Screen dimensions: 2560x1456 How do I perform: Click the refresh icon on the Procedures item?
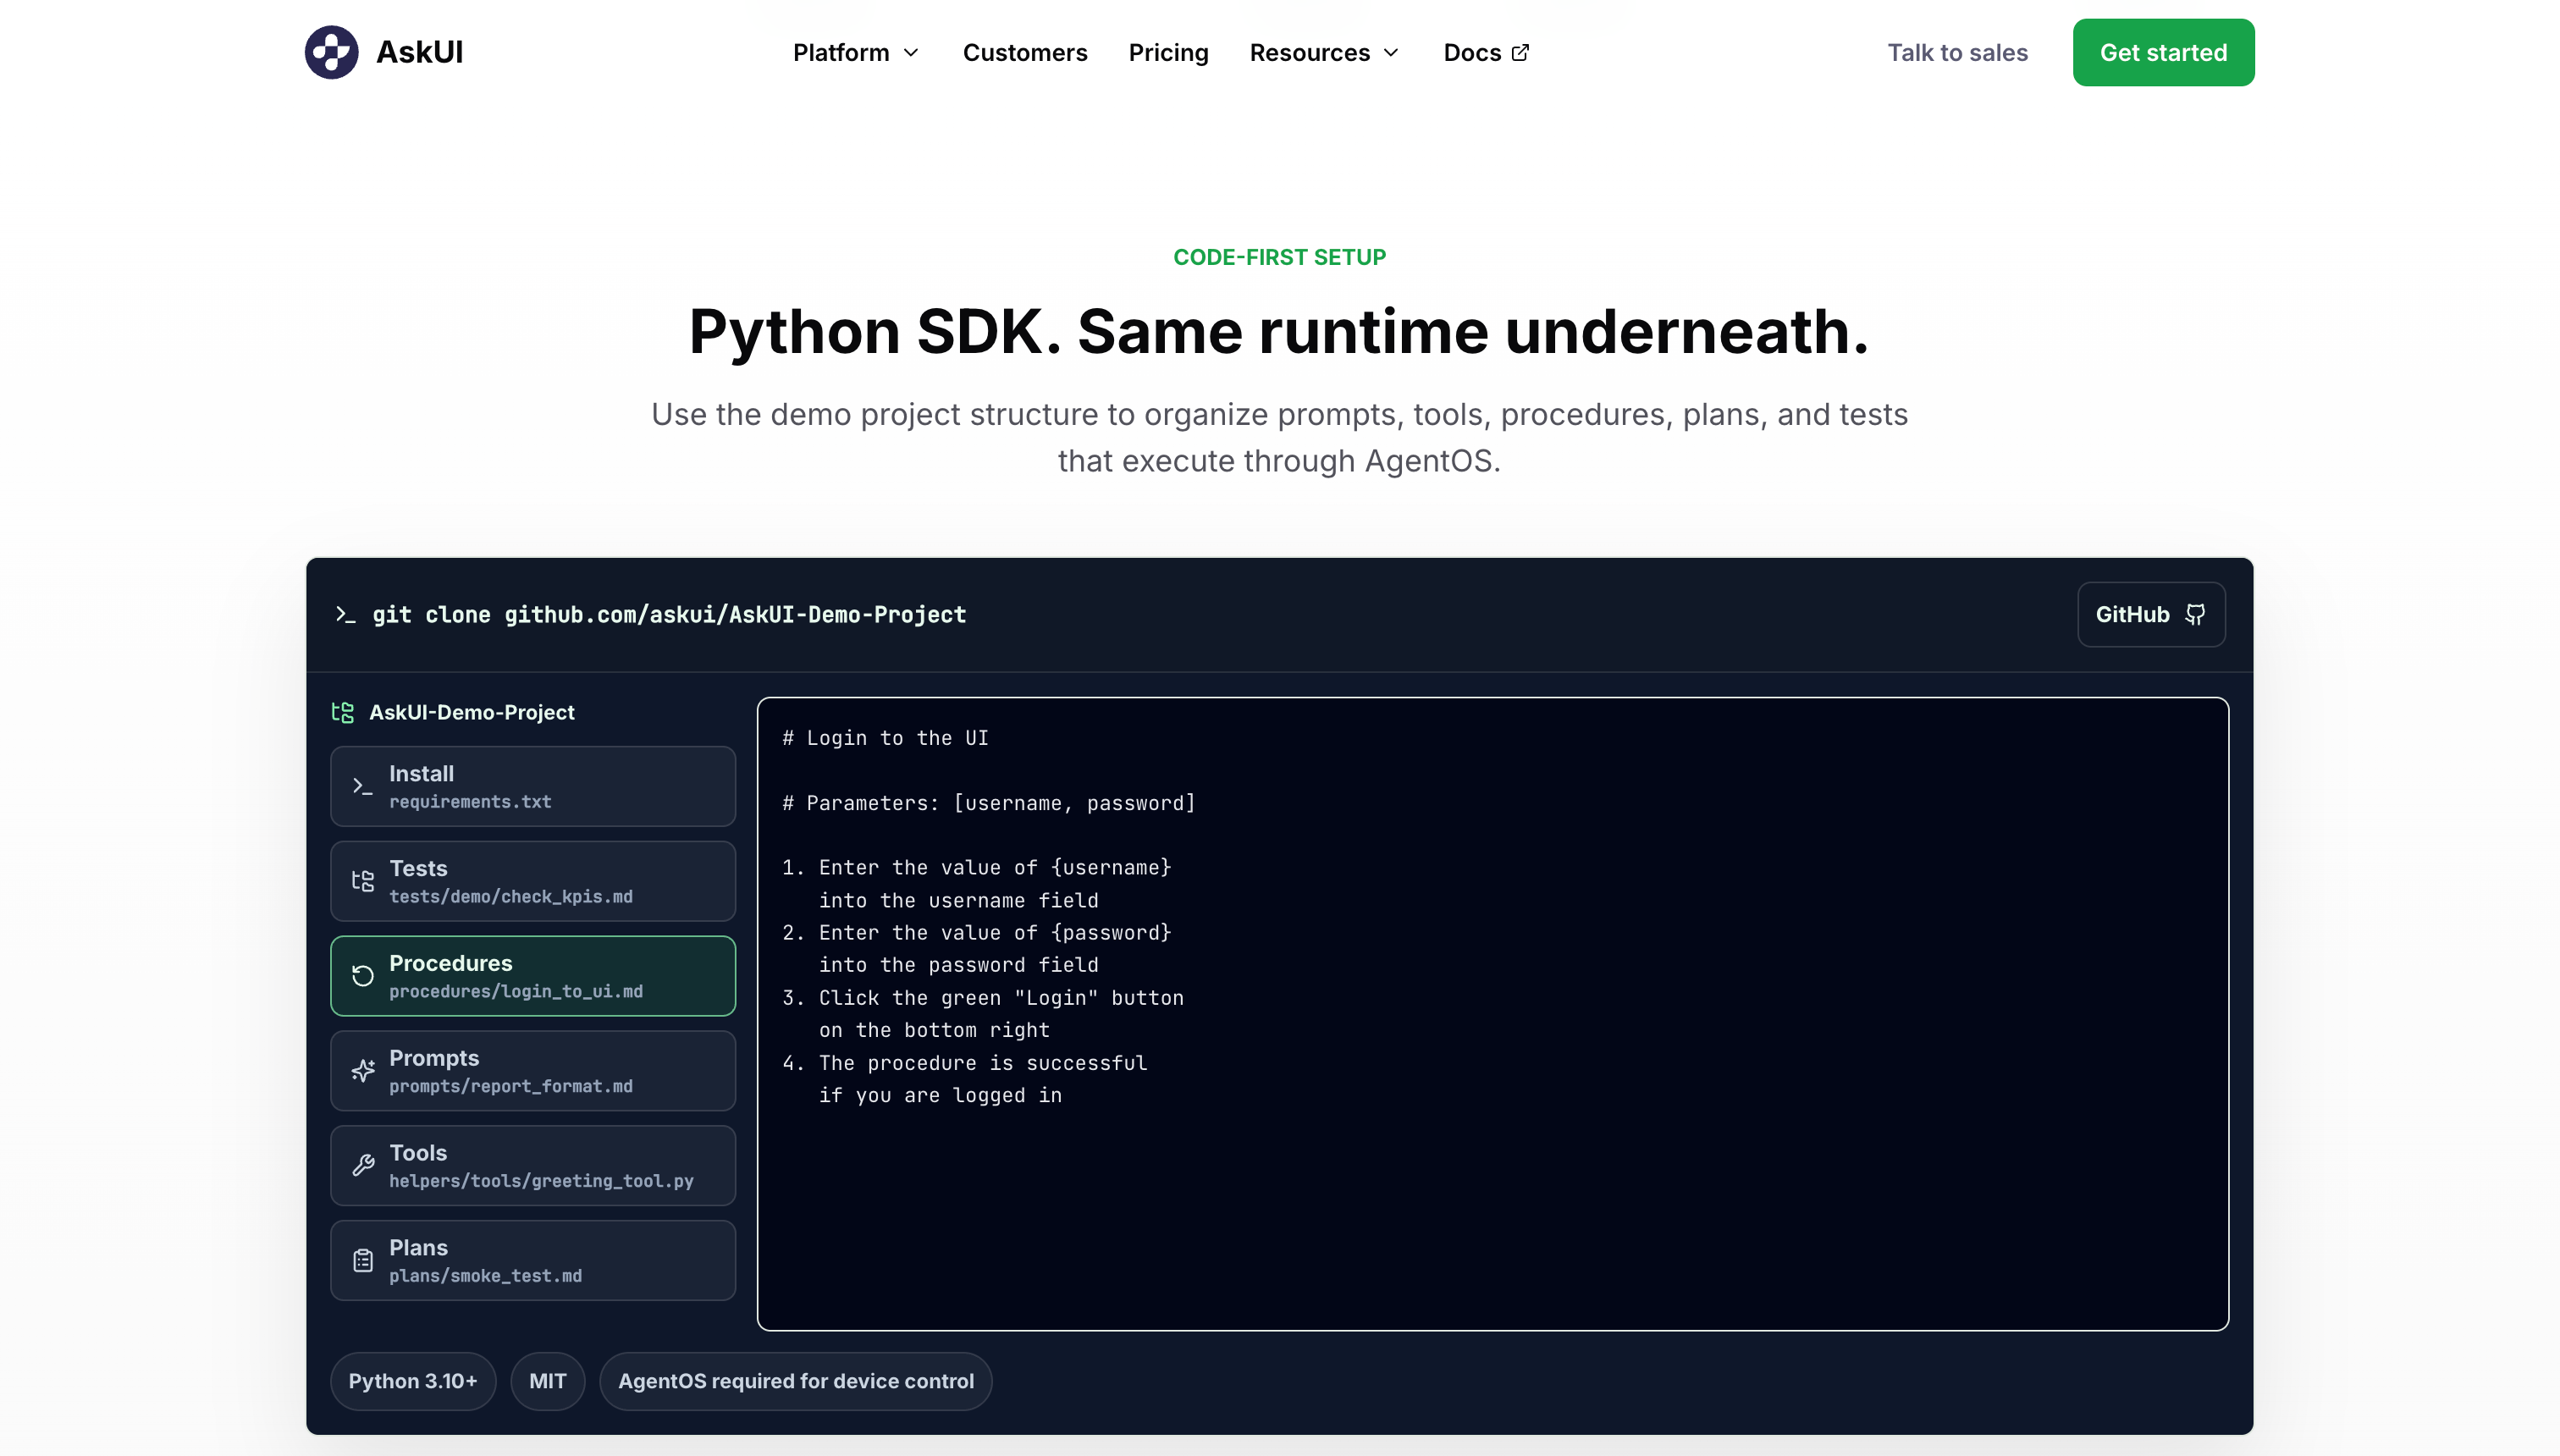coord(362,976)
